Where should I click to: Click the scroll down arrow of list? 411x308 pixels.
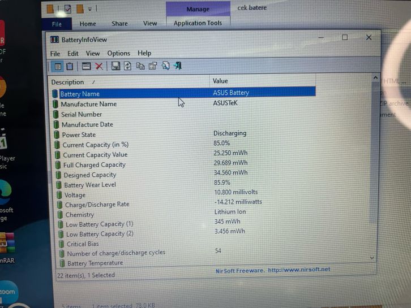[x=372, y=258]
